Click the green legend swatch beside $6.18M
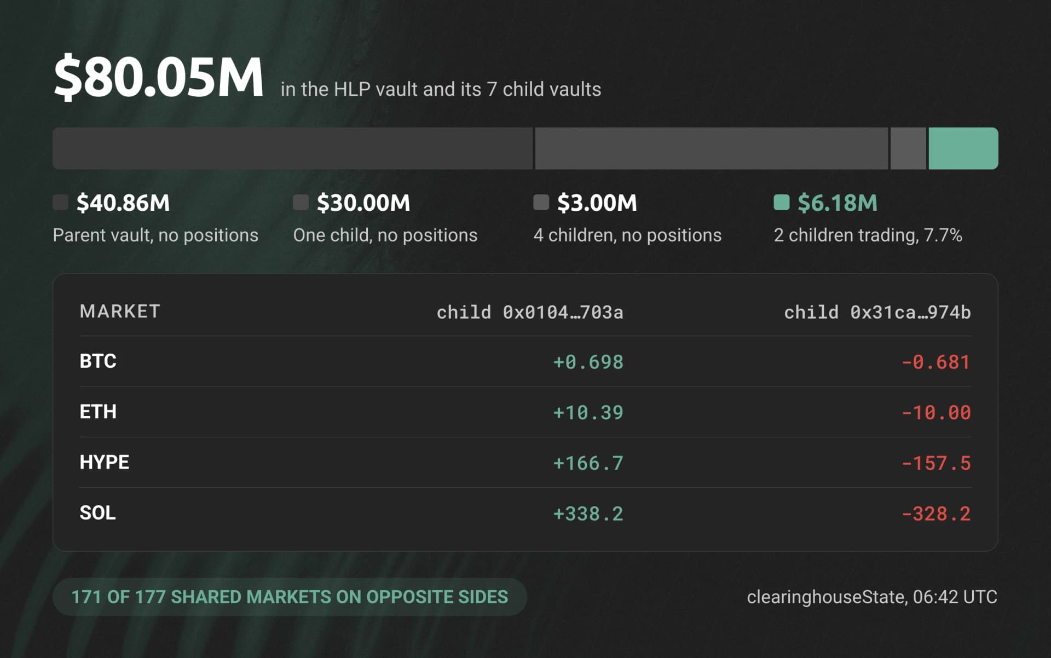The width and height of the screenshot is (1051, 658). (781, 203)
